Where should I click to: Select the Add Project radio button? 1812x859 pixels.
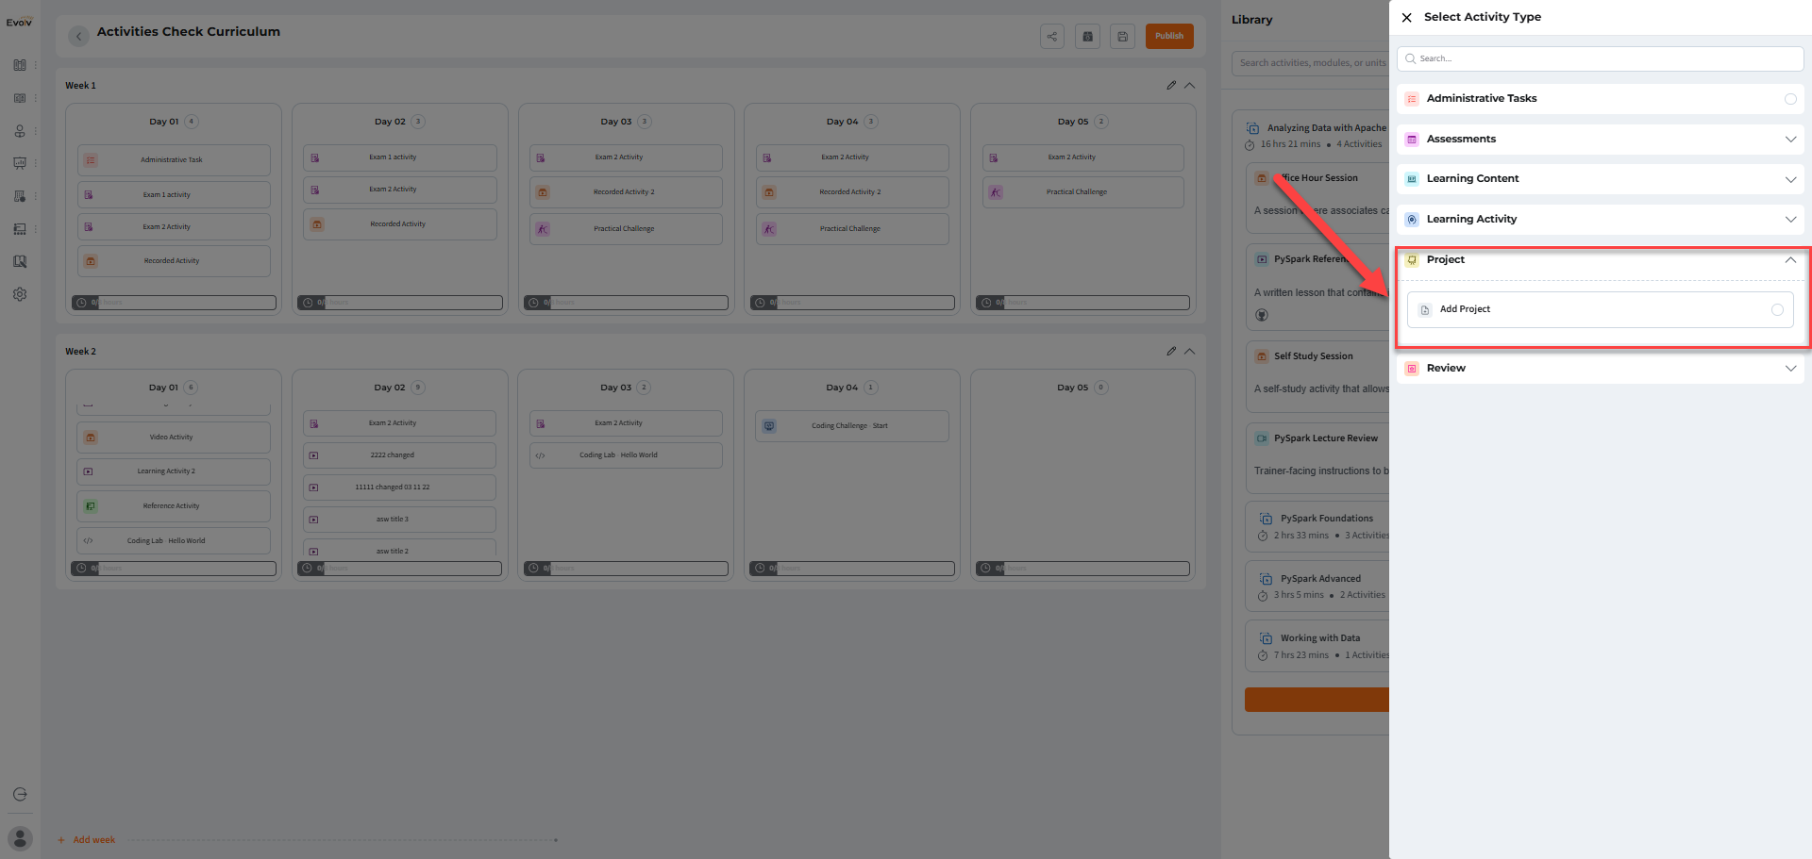pyautogui.click(x=1777, y=310)
